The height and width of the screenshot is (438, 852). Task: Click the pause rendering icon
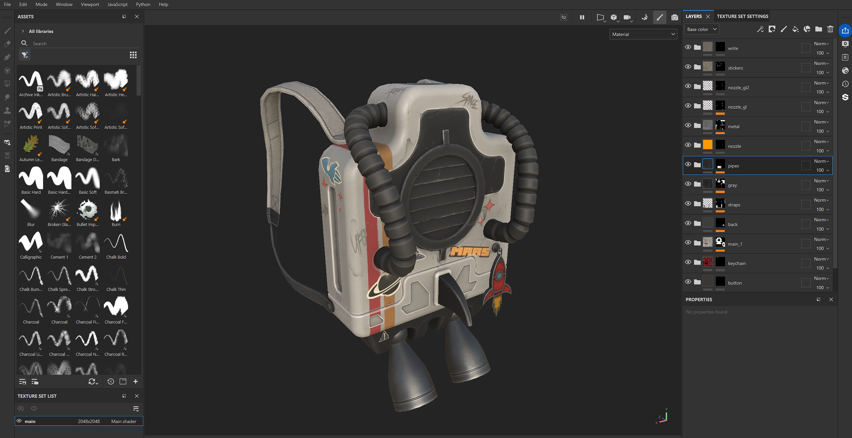tap(582, 17)
